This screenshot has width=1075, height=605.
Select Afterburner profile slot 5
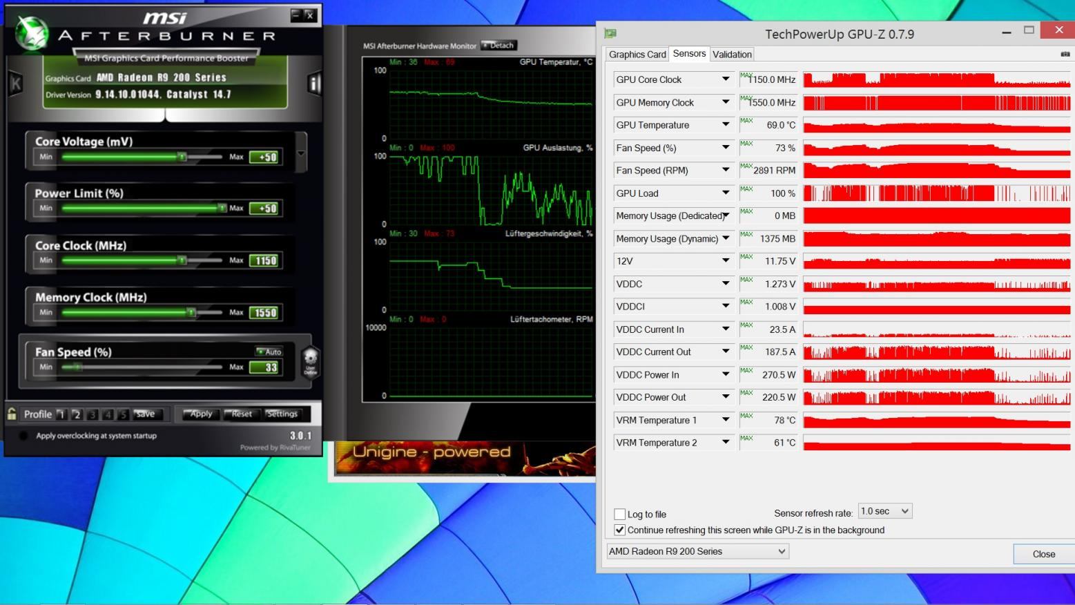coord(123,414)
